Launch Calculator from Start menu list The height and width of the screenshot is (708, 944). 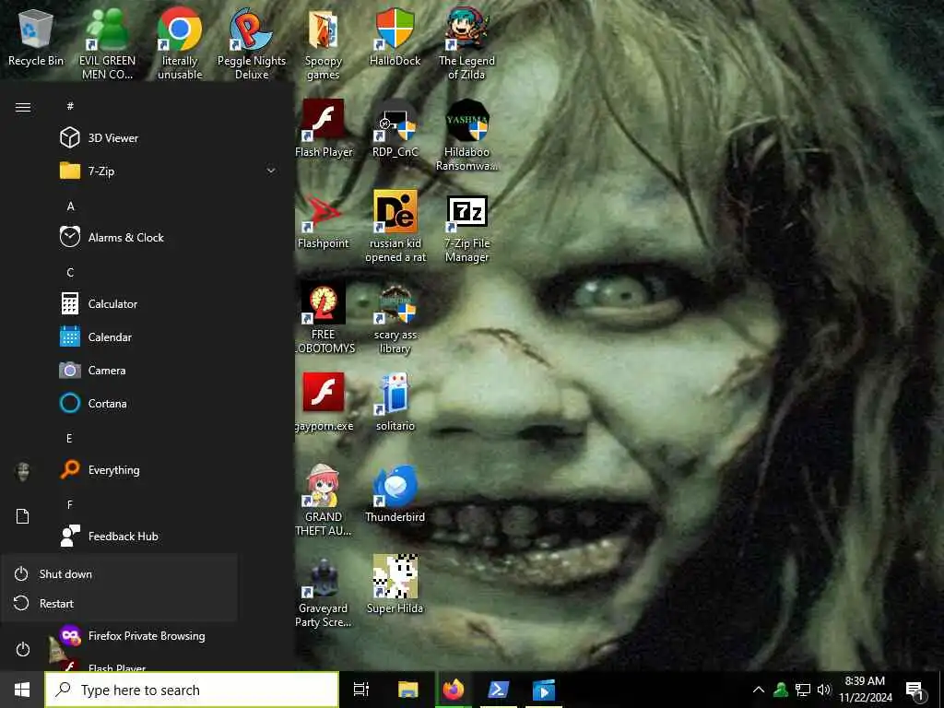pyautogui.click(x=168, y=303)
